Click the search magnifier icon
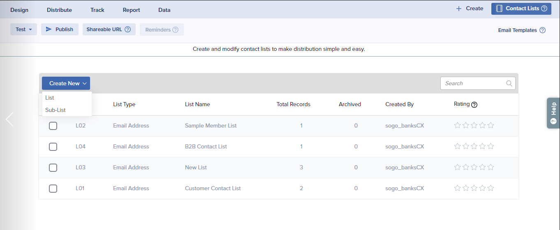Screen dimensions: 560x230 click(x=509, y=83)
